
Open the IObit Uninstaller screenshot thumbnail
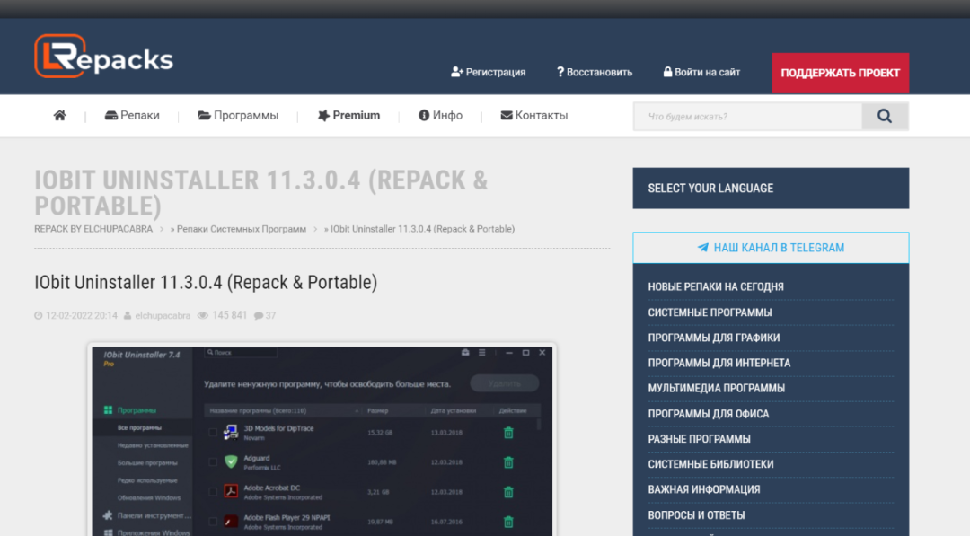322,440
